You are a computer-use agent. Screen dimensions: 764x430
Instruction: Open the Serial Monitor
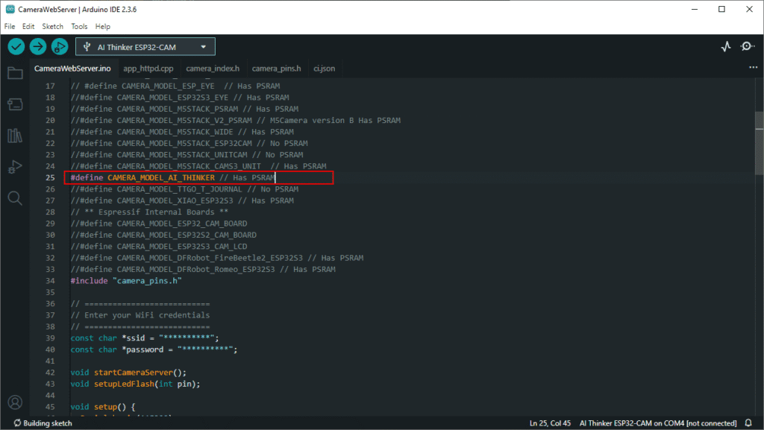pos(747,46)
